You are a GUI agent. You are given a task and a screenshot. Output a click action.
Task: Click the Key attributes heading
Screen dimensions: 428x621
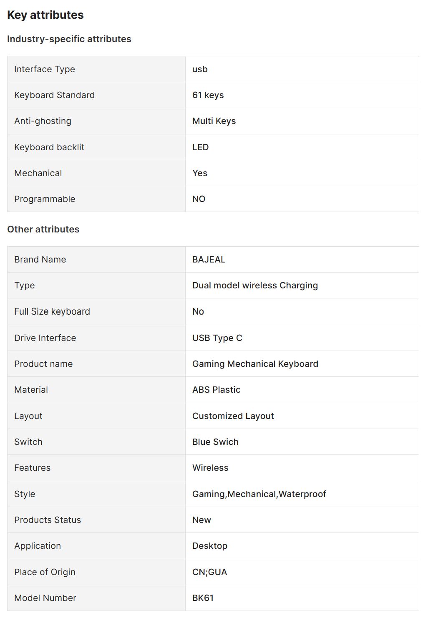(x=45, y=15)
